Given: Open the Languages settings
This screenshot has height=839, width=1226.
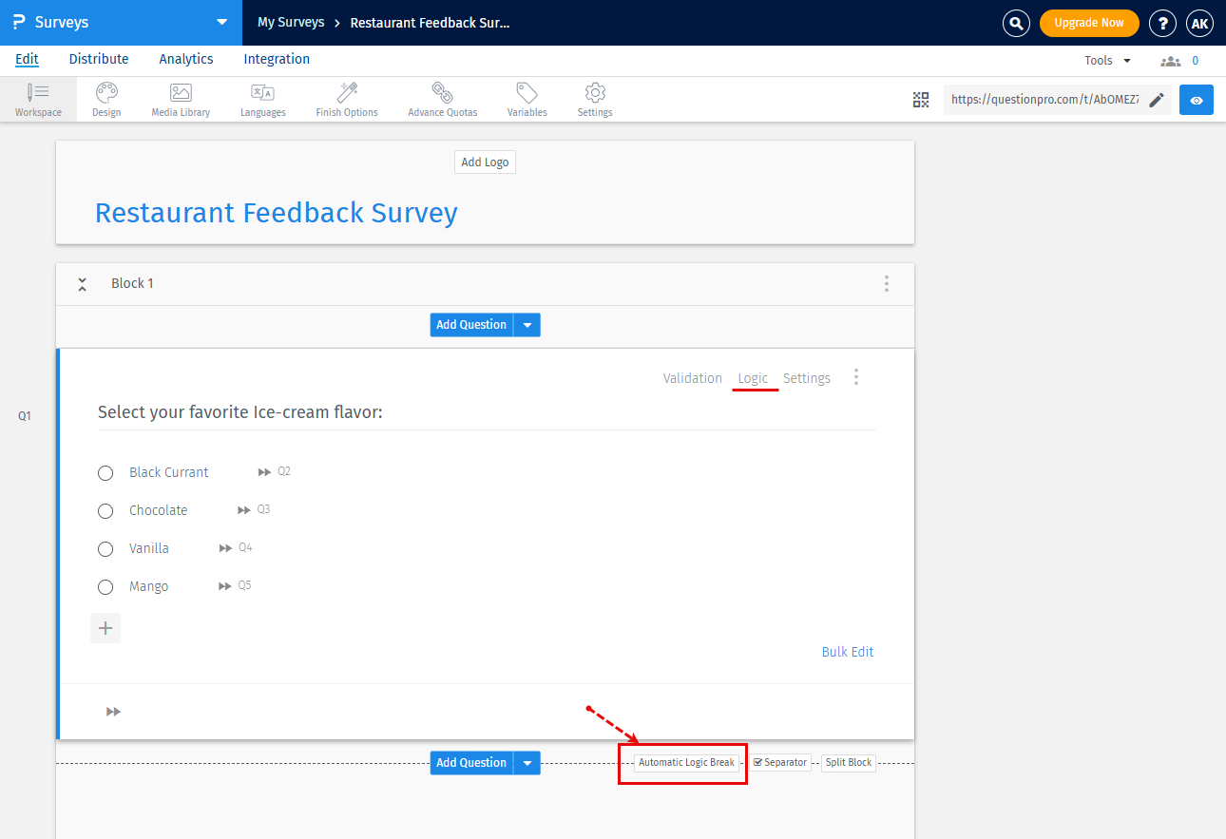Looking at the screenshot, I should 262,99.
